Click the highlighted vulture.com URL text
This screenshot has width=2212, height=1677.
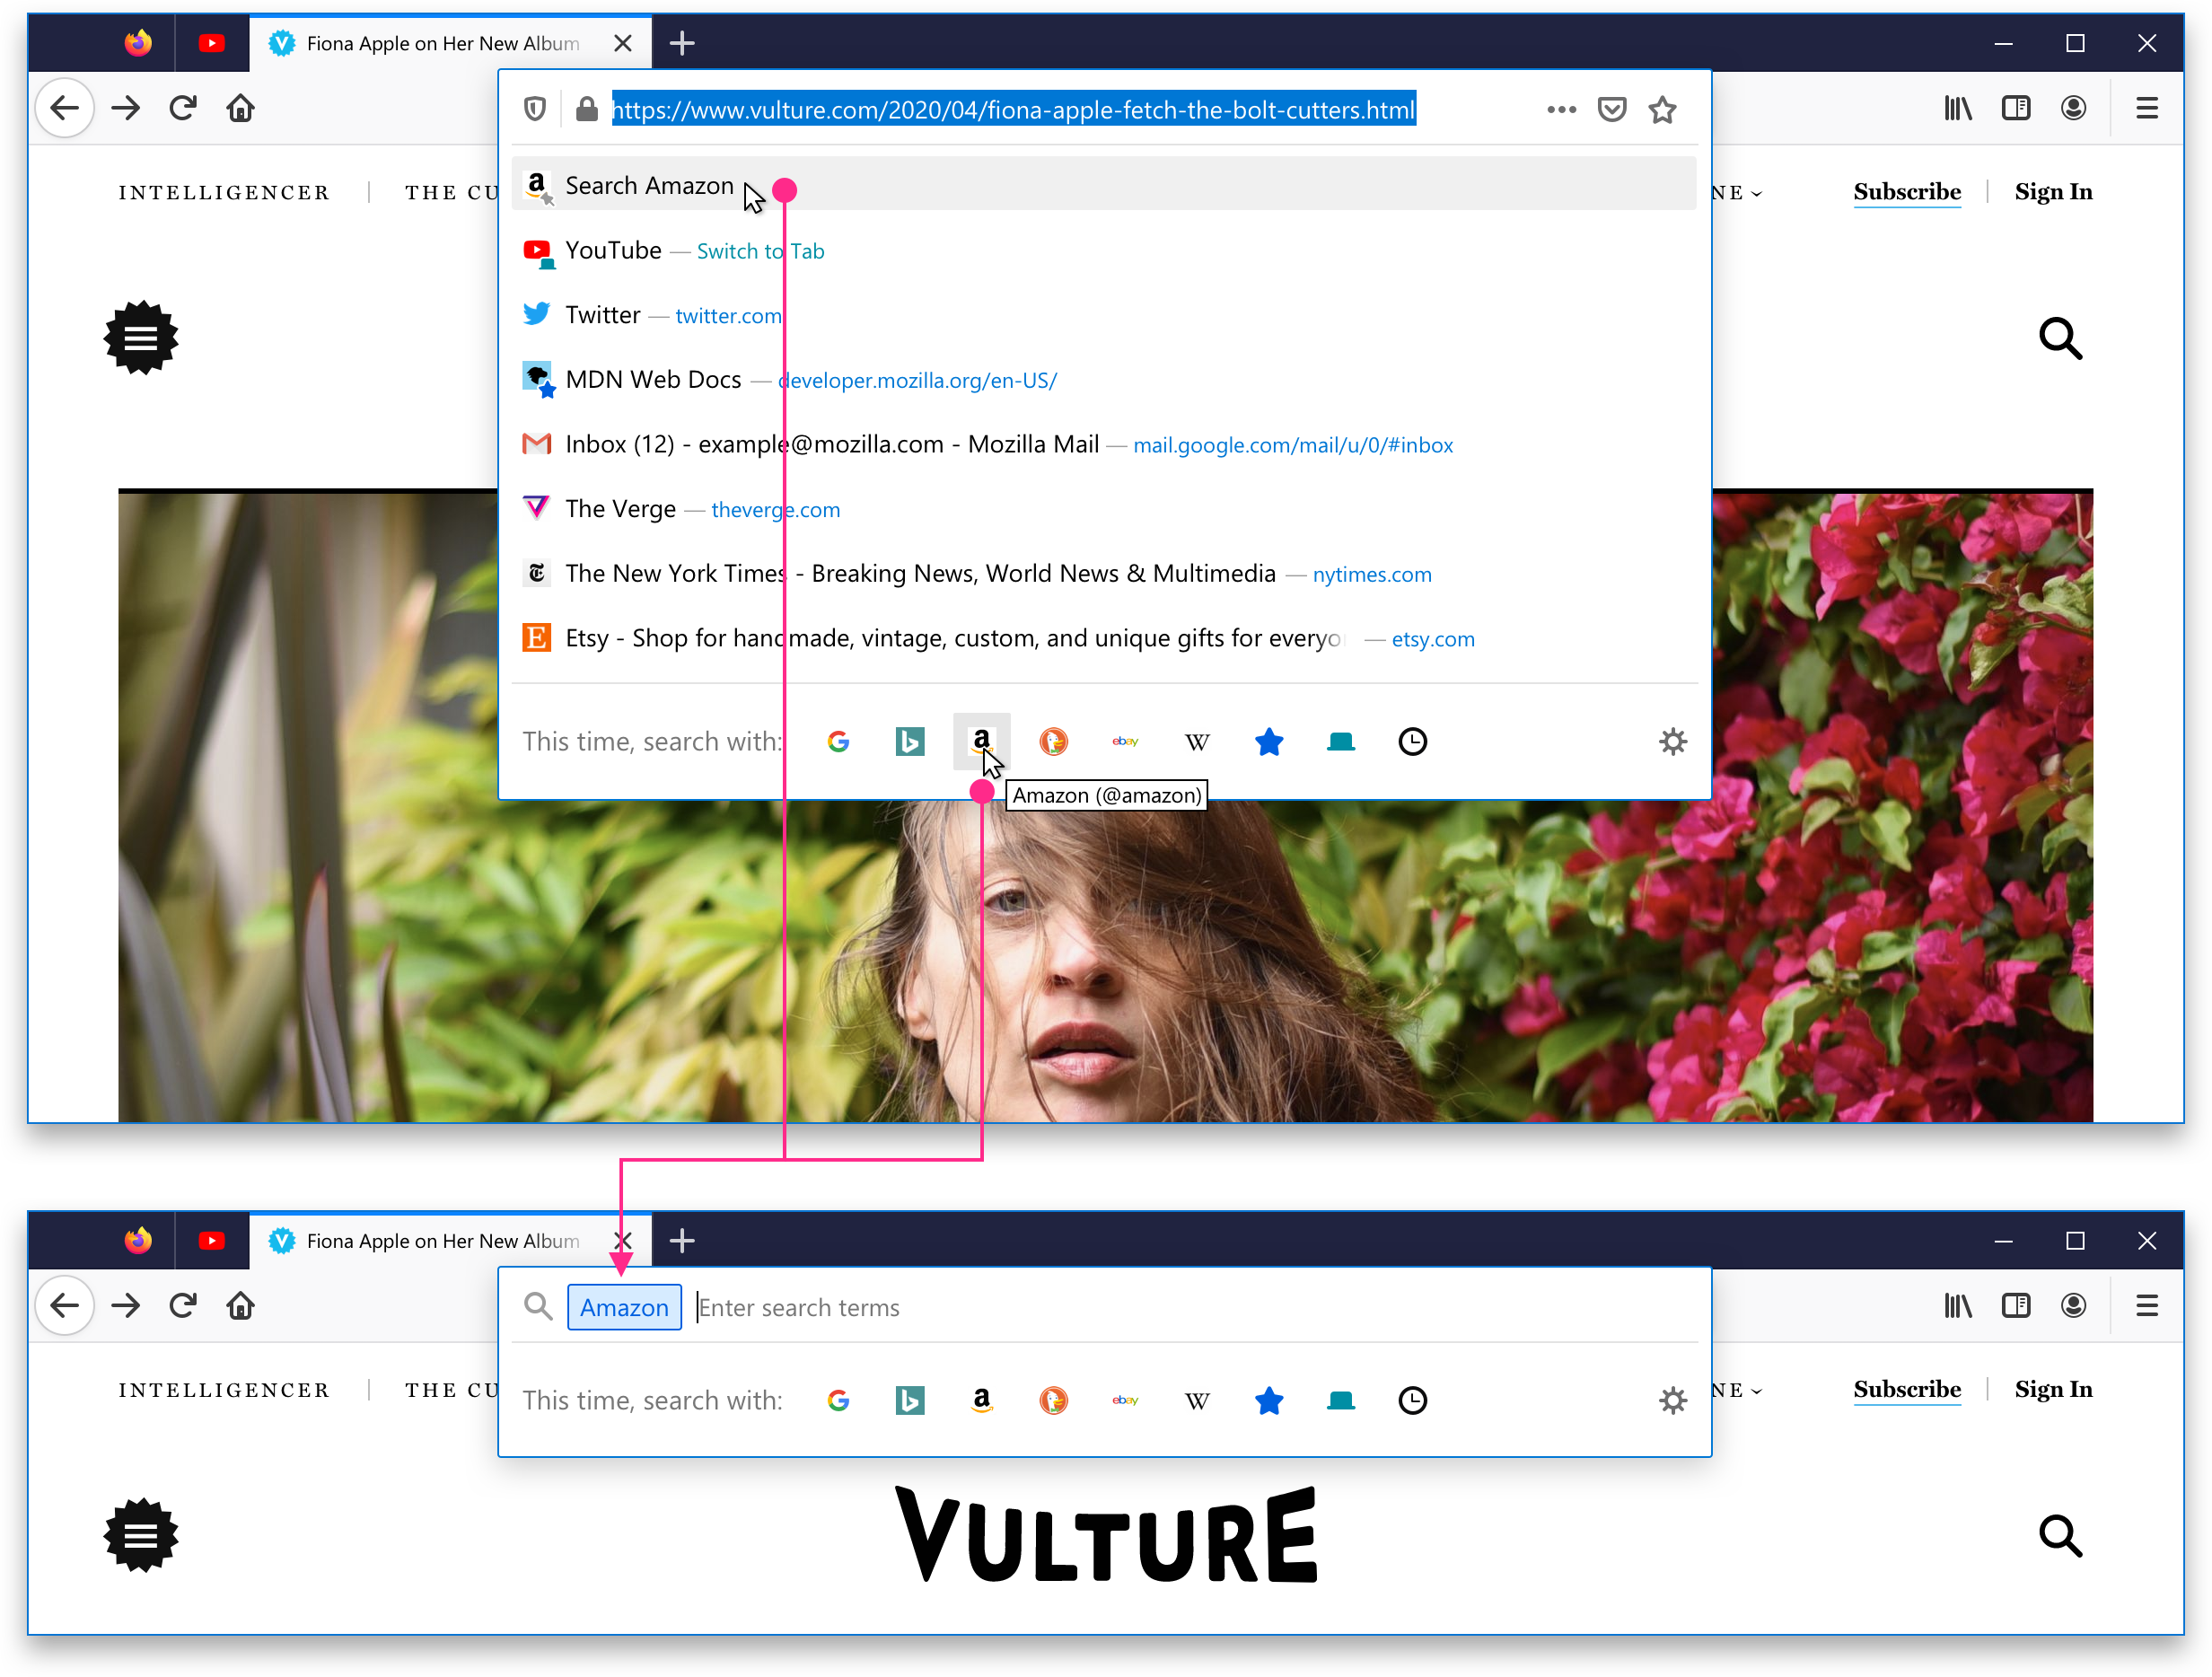pos(1014,110)
